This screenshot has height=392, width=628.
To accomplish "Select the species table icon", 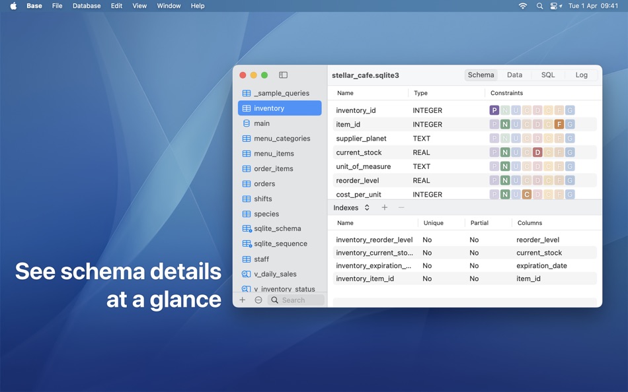I will click(x=247, y=214).
